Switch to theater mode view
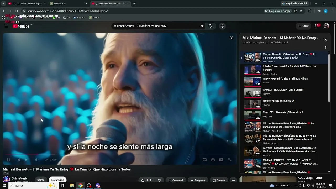Viewport: 336px width, 189px height. click(x=221, y=160)
